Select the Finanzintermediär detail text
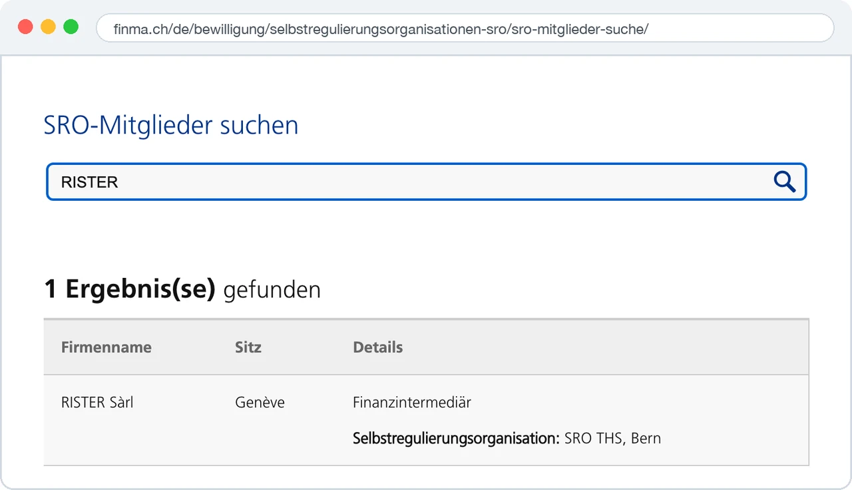Image resolution: width=852 pixels, height=490 pixels. [412, 402]
